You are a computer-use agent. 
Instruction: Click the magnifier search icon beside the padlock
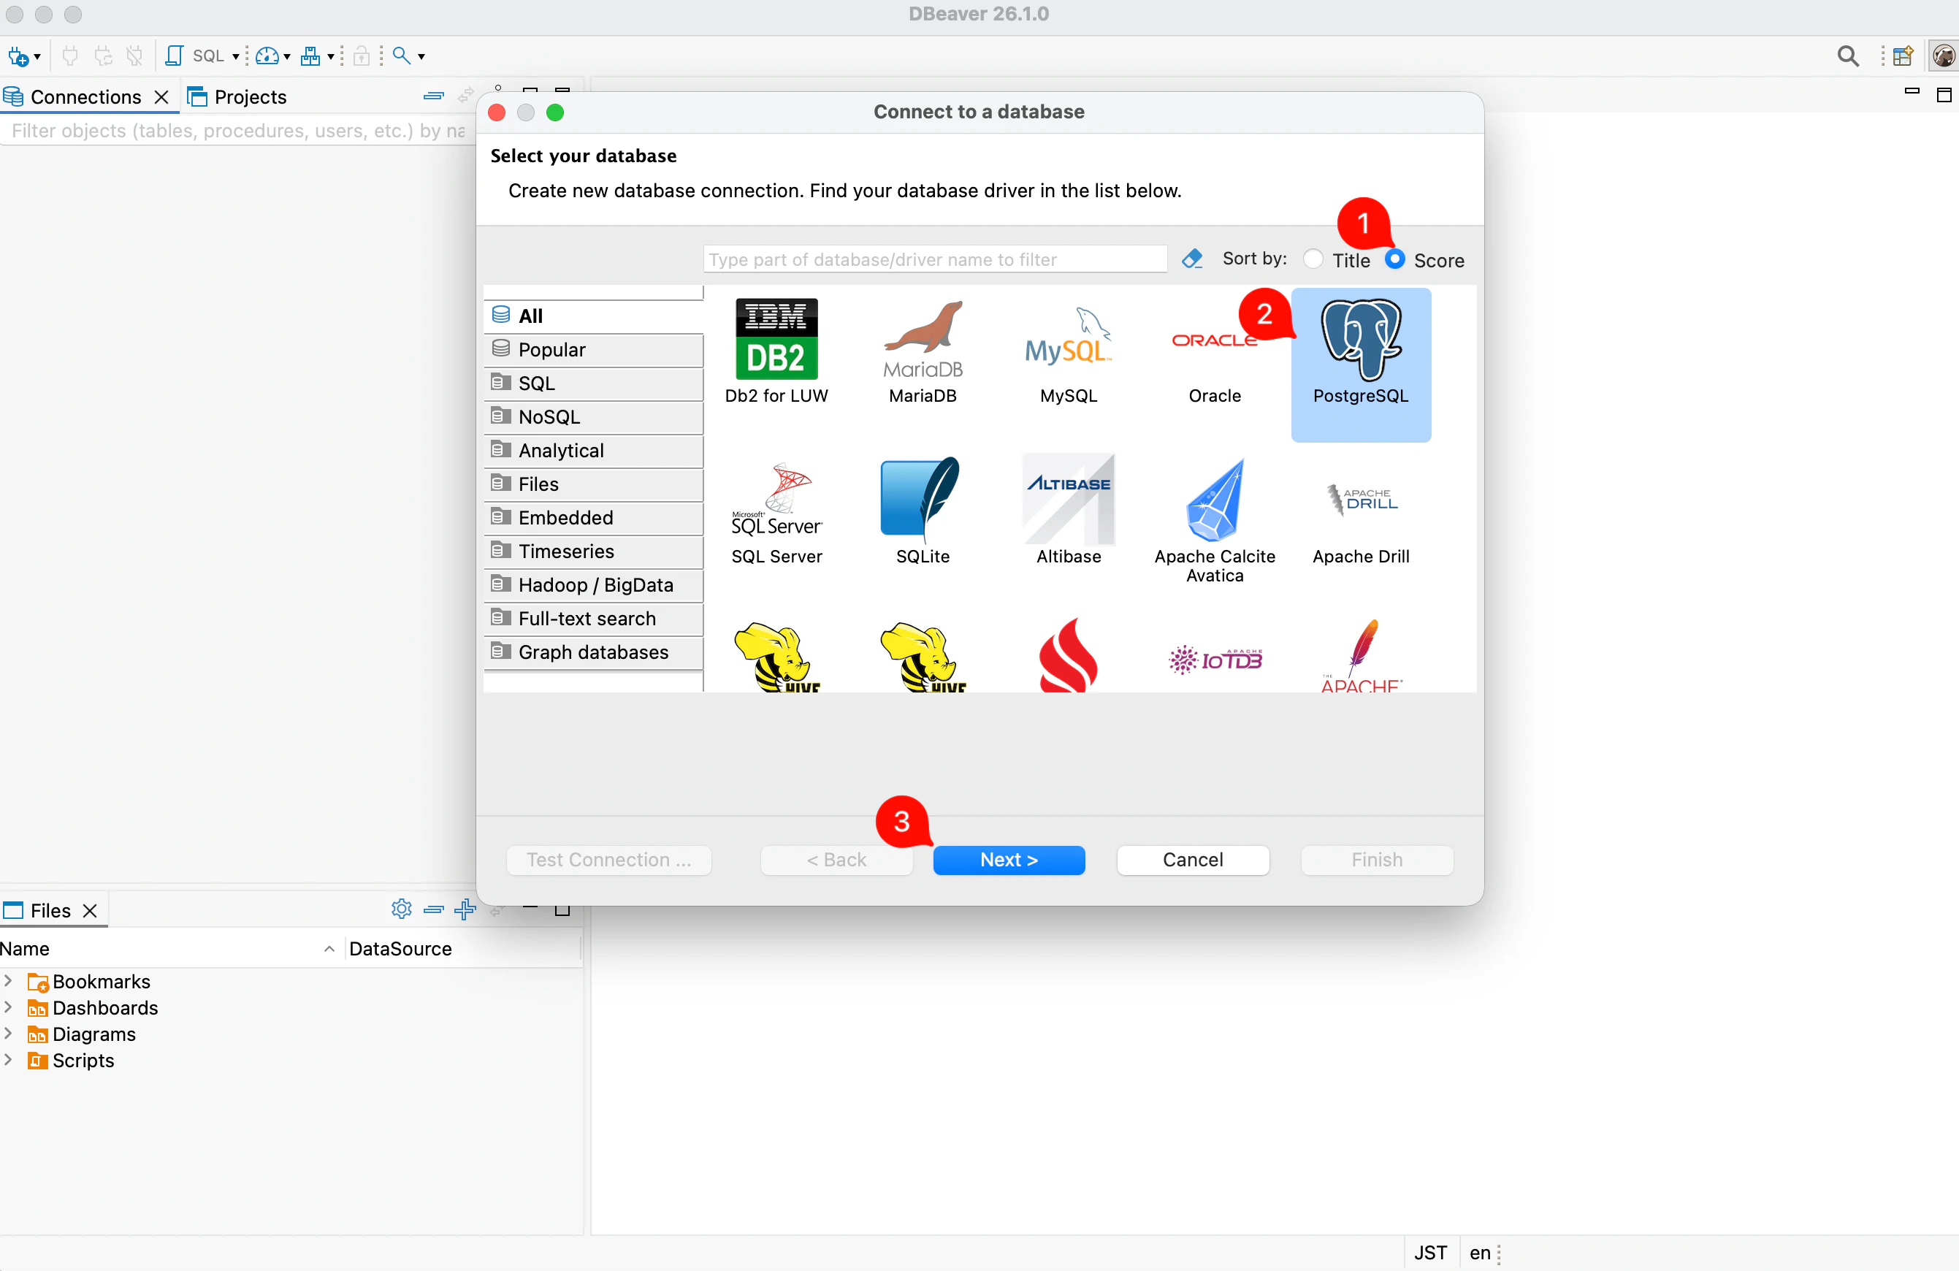coord(402,56)
